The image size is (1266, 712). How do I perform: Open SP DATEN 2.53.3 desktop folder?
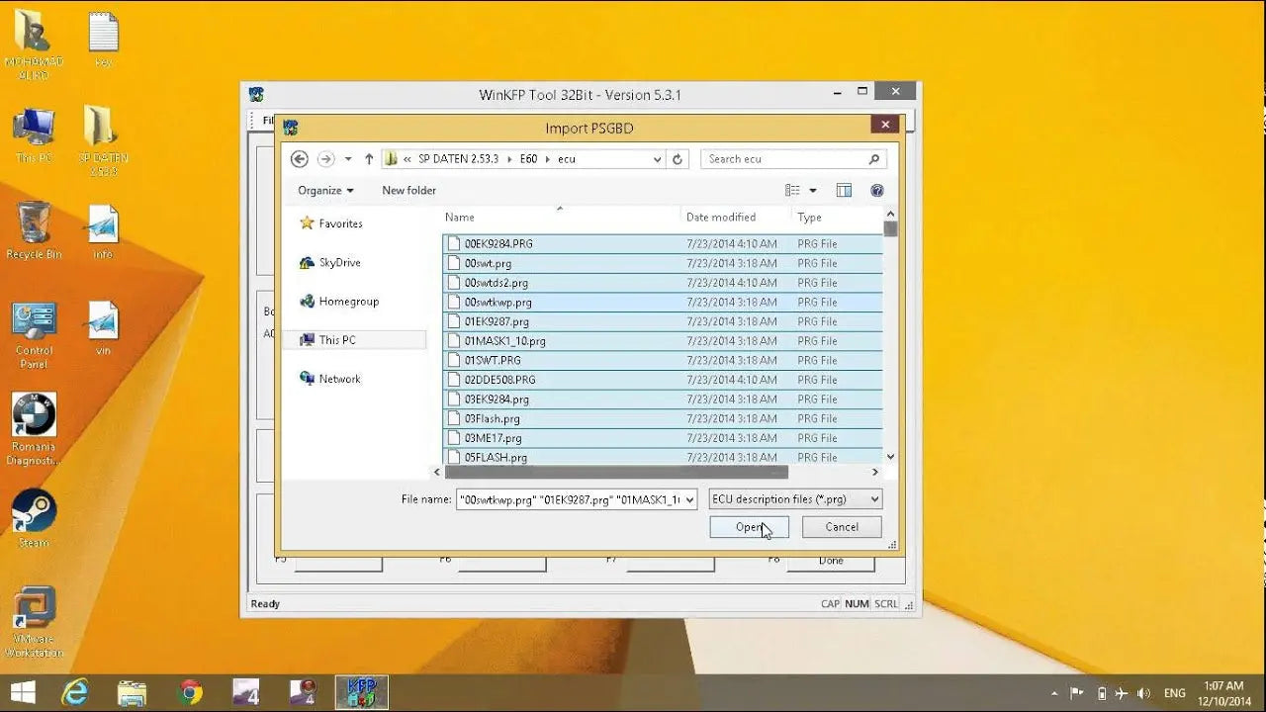pyautogui.click(x=103, y=141)
